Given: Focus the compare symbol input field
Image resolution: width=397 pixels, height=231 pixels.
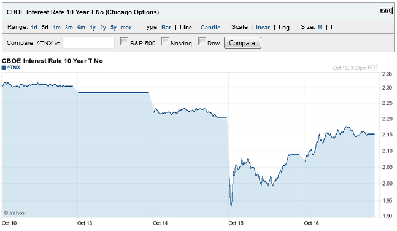Looking at the screenshot, I should tap(88, 42).
